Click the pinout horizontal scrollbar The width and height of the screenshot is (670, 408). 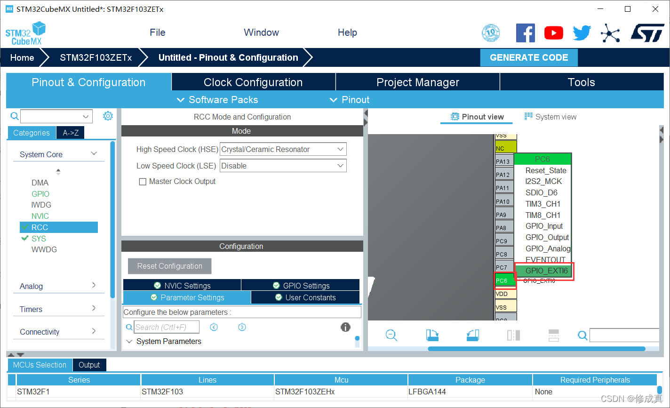(x=536, y=349)
